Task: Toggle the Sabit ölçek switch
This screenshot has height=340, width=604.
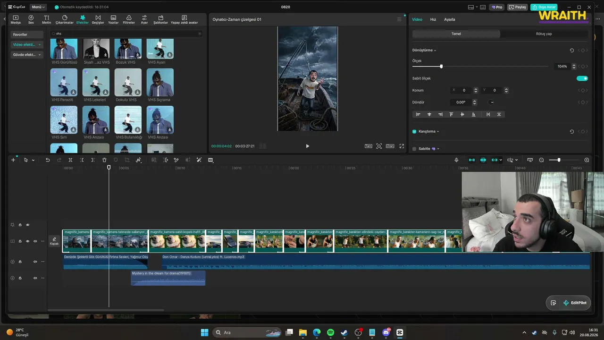Action: 582,78
